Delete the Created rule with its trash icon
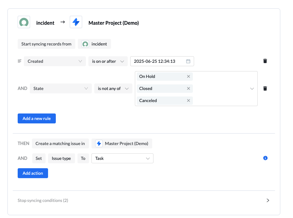 tap(265, 61)
